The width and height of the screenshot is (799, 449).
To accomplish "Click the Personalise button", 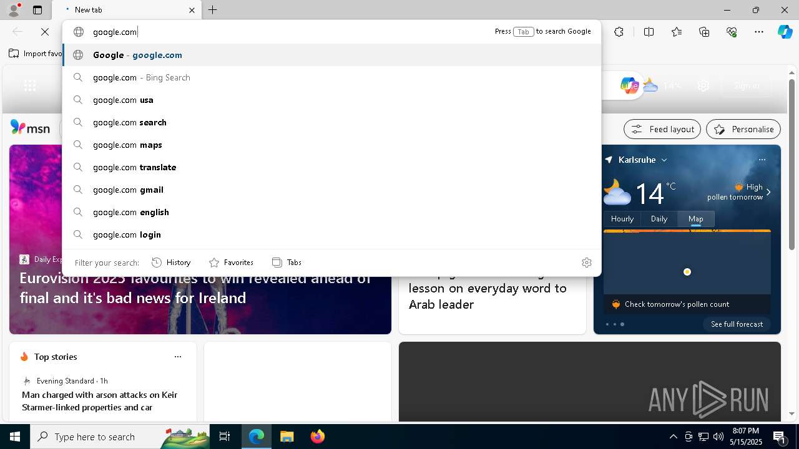I will (743, 129).
